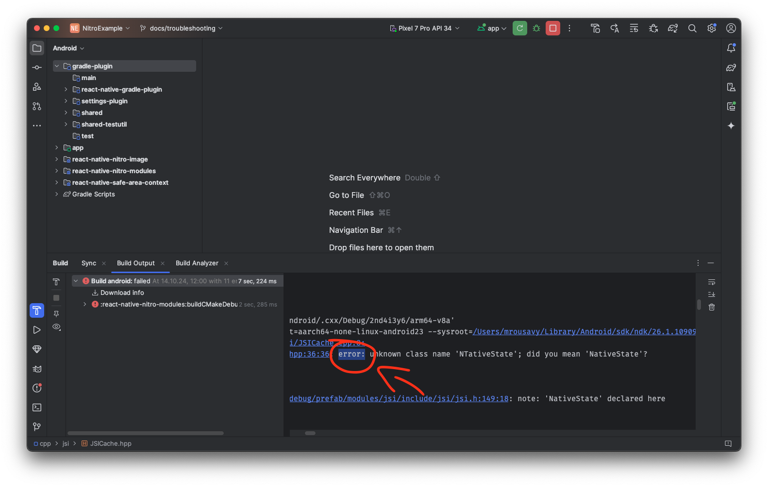The width and height of the screenshot is (768, 487).
Task: Open the jsi.h:149:18 link in output
Action: (x=399, y=399)
